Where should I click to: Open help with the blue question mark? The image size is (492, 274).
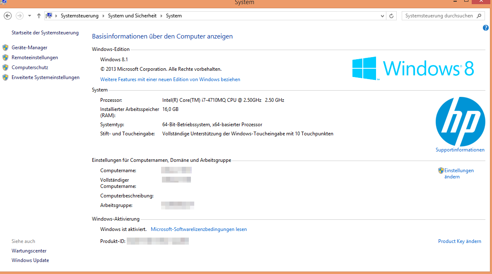click(486, 28)
